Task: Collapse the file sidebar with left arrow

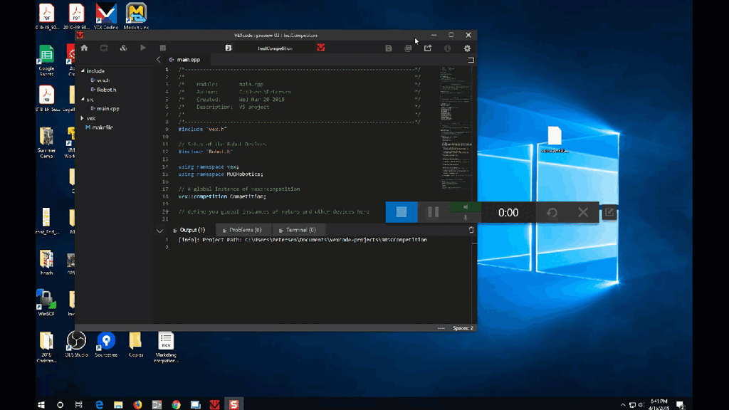Action: (x=158, y=60)
